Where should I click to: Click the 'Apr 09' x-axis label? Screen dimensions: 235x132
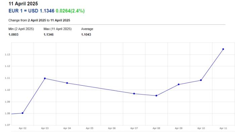tap(179, 128)
